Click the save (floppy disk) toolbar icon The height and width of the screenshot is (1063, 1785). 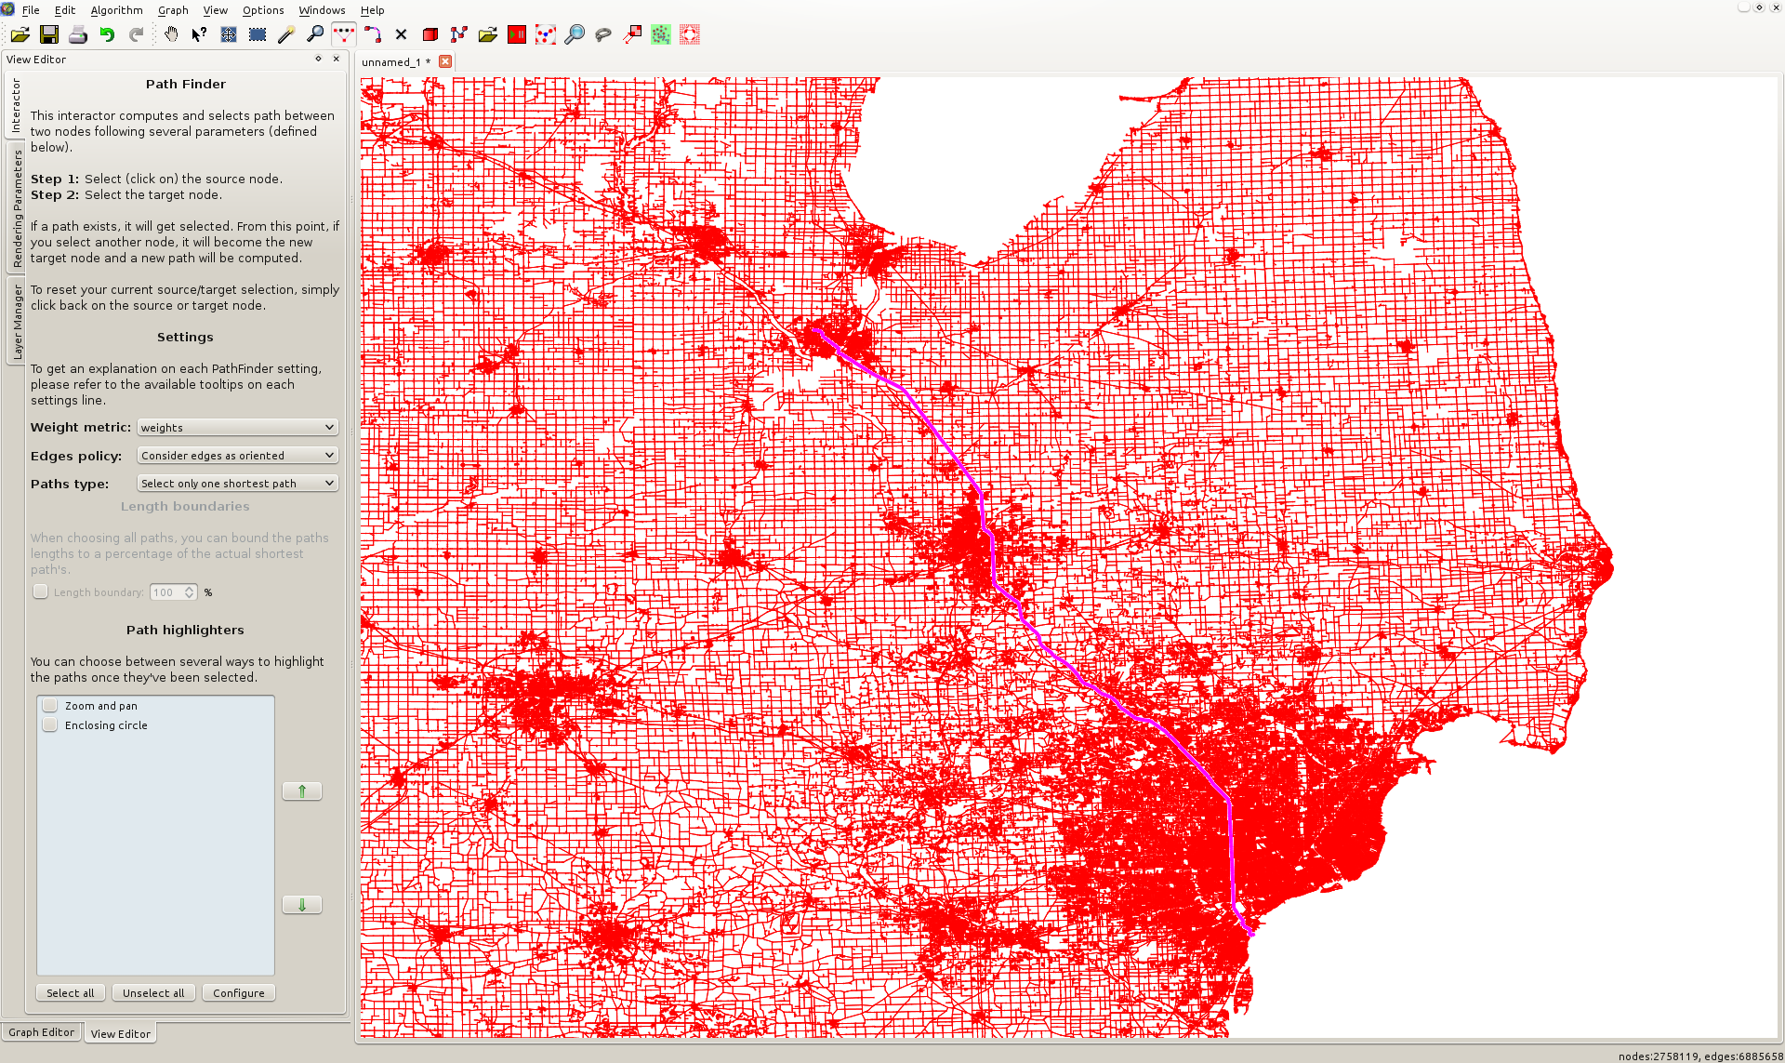point(49,35)
